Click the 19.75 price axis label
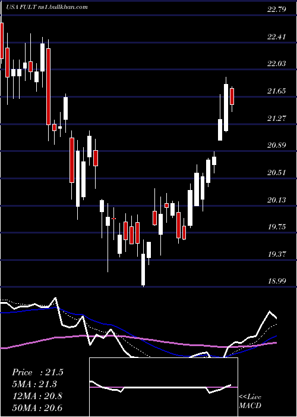Image resolution: width=297 pixels, height=417 pixels. pos(277,227)
